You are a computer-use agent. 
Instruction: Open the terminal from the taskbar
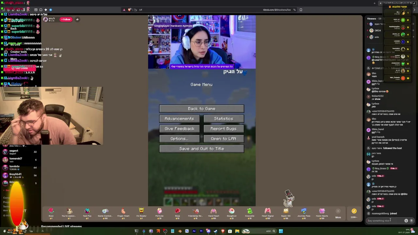[137, 231]
